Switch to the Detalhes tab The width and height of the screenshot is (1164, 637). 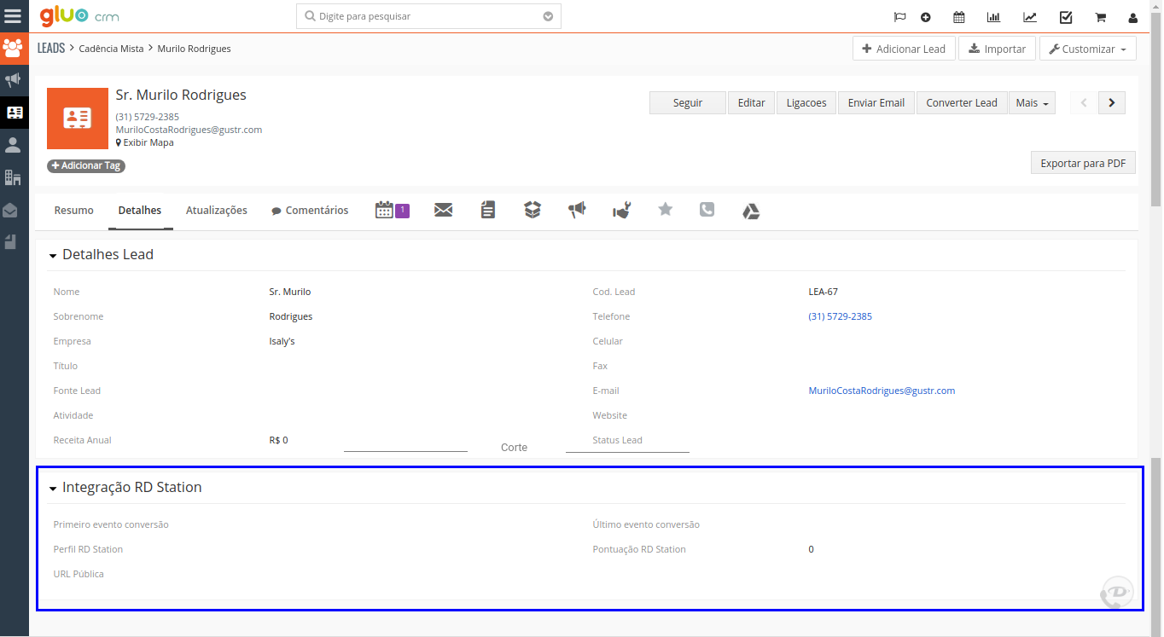click(x=140, y=210)
